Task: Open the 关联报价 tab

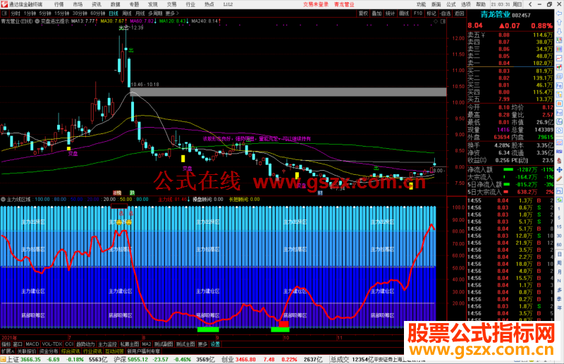Action: [27, 351]
